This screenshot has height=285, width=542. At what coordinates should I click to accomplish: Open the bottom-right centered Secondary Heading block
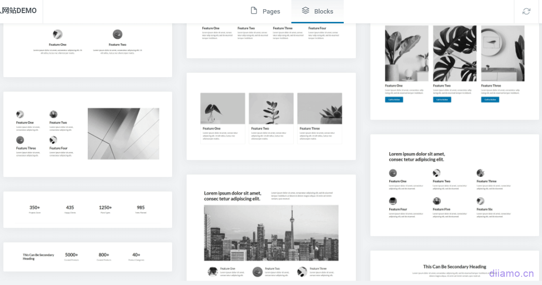(454, 268)
